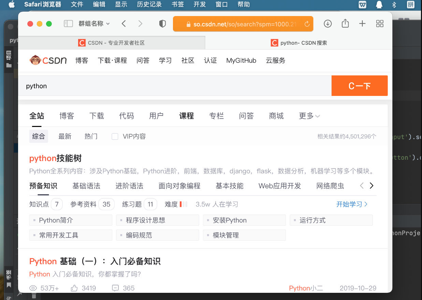Expand the 更多 dropdown
The height and width of the screenshot is (300, 422).
tap(309, 116)
